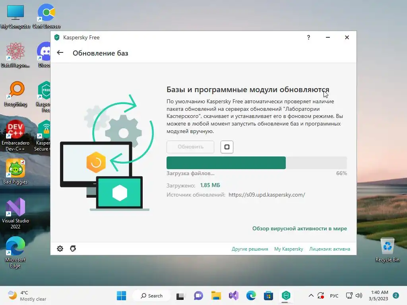The height and width of the screenshot is (305, 407).
Task: Expand hidden system tray icons
Action: (311, 295)
